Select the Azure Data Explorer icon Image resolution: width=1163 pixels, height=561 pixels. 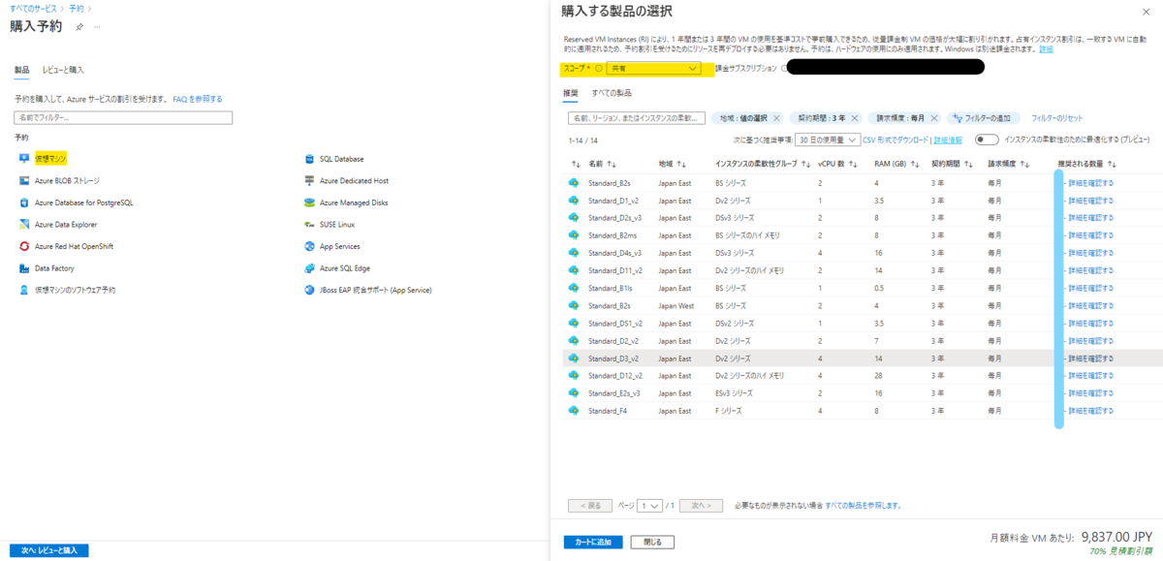[26, 224]
